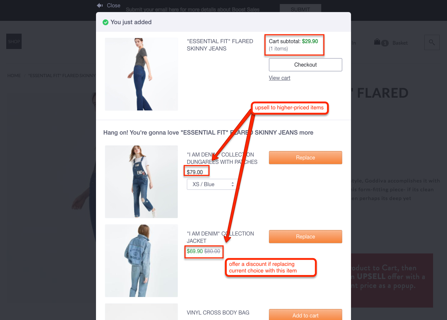Image resolution: width=447 pixels, height=320 pixels.
Task: Add Vinyl Cross Body Bag to cart
Action: tap(306, 315)
